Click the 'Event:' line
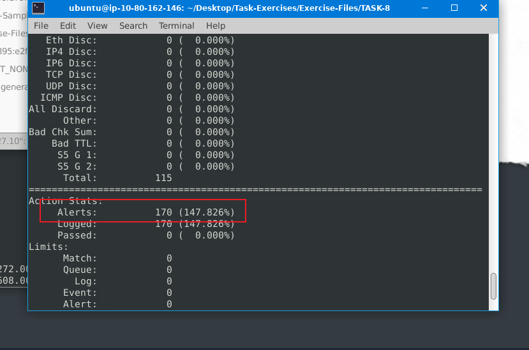This screenshot has width=529, height=350. pyautogui.click(x=117, y=293)
